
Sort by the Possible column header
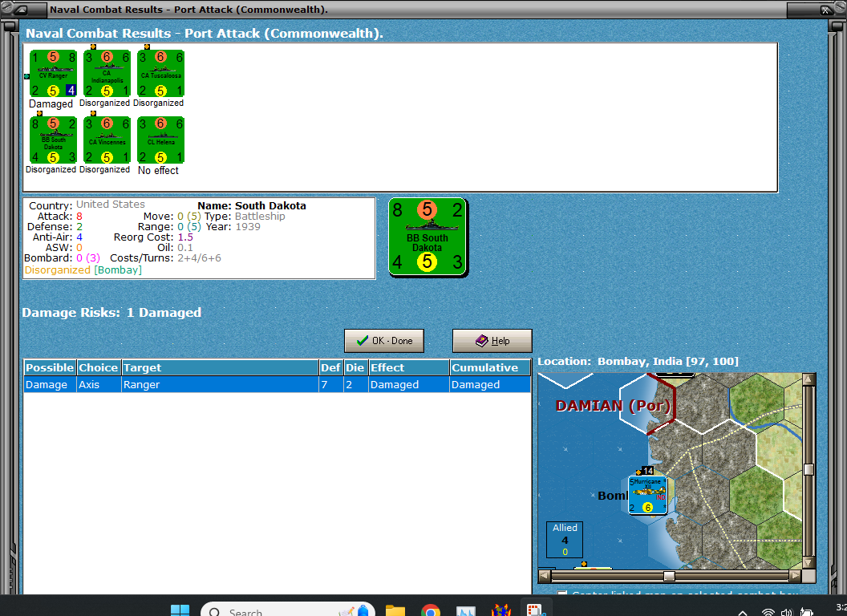50,367
